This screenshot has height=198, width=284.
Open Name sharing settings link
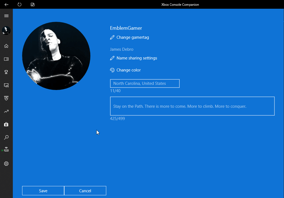click(x=137, y=58)
